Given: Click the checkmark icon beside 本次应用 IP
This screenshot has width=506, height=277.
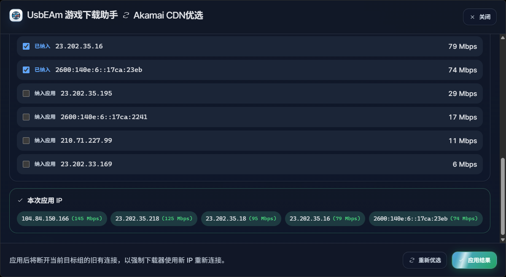Looking at the screenshot, I should 20,200.
